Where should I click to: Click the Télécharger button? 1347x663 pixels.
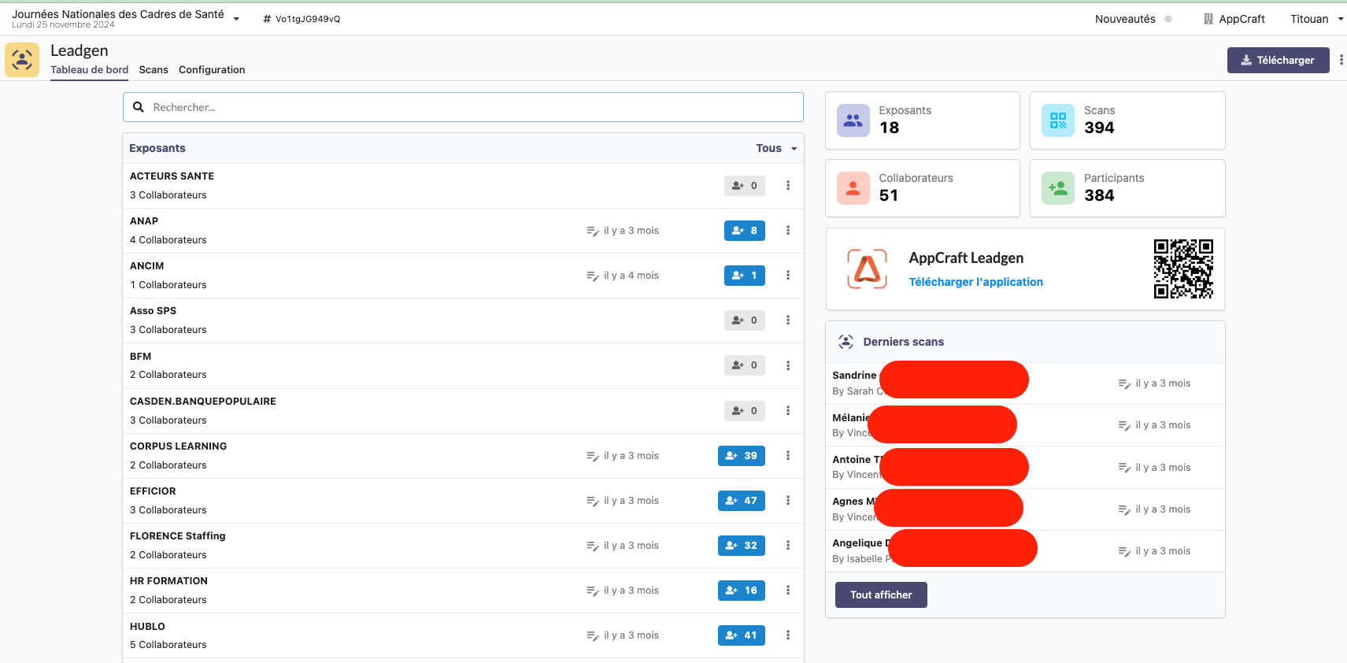pos(1277,60)
